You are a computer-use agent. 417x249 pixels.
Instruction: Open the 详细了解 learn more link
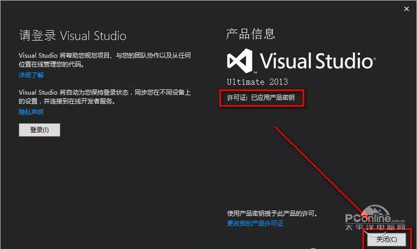[31, 75]
